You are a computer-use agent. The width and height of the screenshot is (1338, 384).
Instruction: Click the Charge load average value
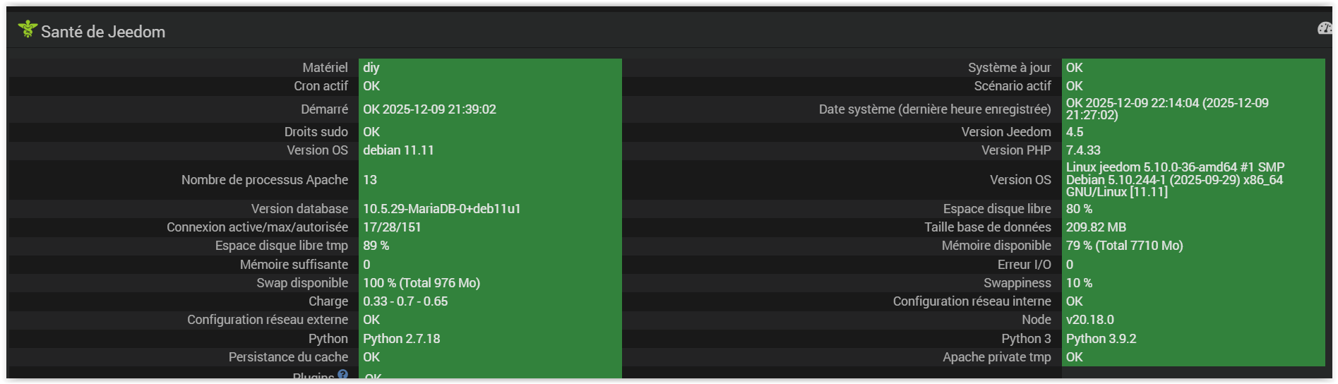pyautogui.click(x=405, y=301)
